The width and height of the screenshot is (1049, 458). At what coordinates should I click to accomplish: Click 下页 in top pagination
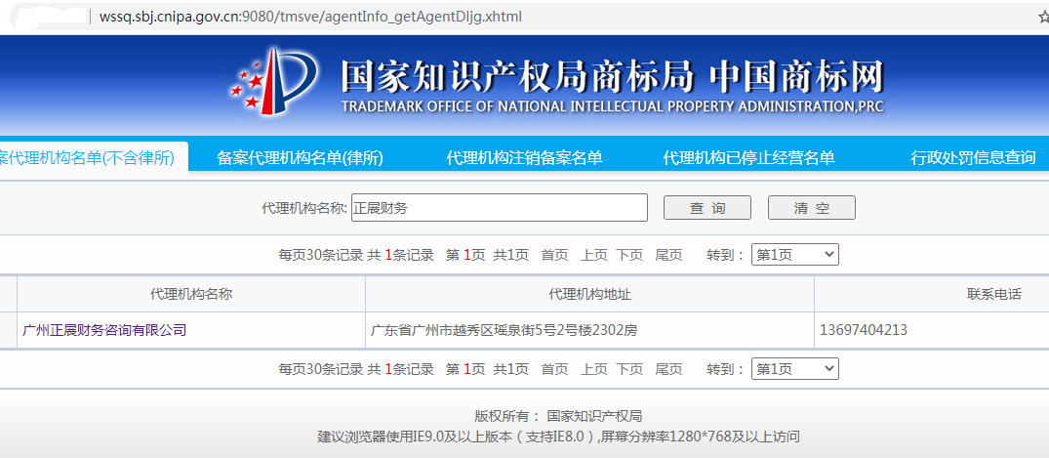[x=629, y=255]
